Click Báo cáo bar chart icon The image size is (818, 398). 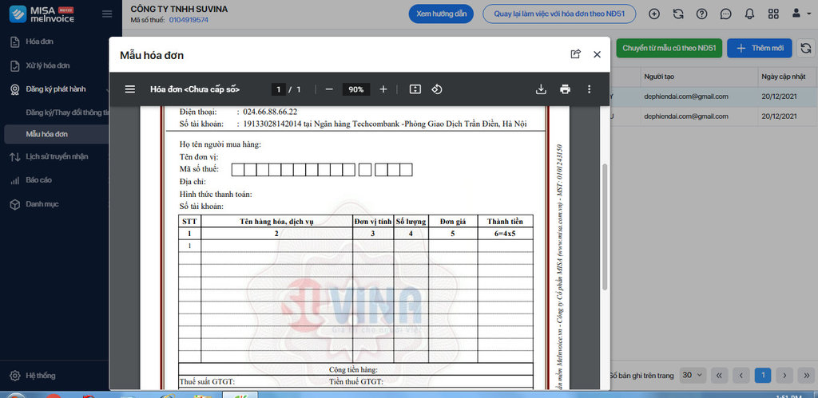(15, 181)
